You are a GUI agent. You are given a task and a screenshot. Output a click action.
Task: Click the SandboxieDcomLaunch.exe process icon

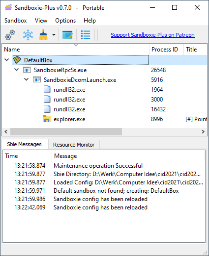click(37, 80)
